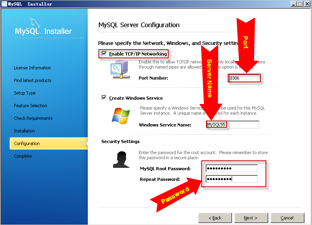Image resolution: width=312 pixels, height=225 pixels.
Task: Click the MySQL server network icon
Action: click(x=120, y=70)
